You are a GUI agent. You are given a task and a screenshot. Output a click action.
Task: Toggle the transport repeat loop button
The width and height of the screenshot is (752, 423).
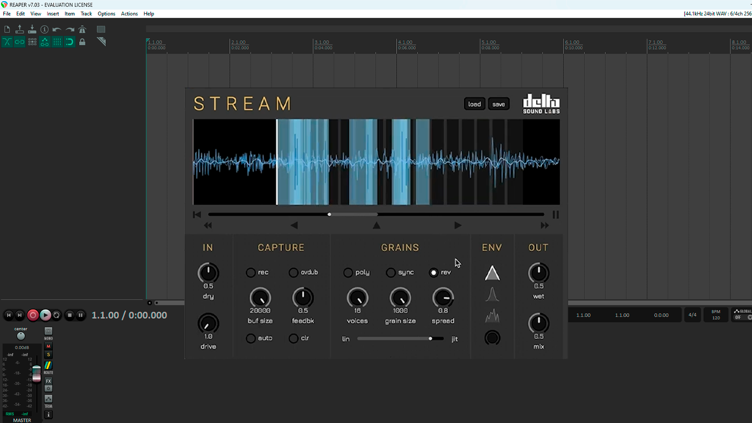[x=57, y=315]
